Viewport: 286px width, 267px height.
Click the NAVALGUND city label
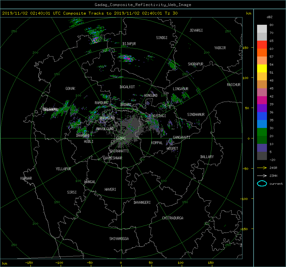coord(105,129)
